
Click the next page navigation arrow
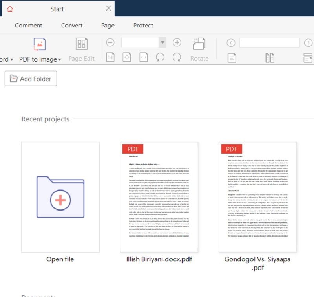pos(309,42)
